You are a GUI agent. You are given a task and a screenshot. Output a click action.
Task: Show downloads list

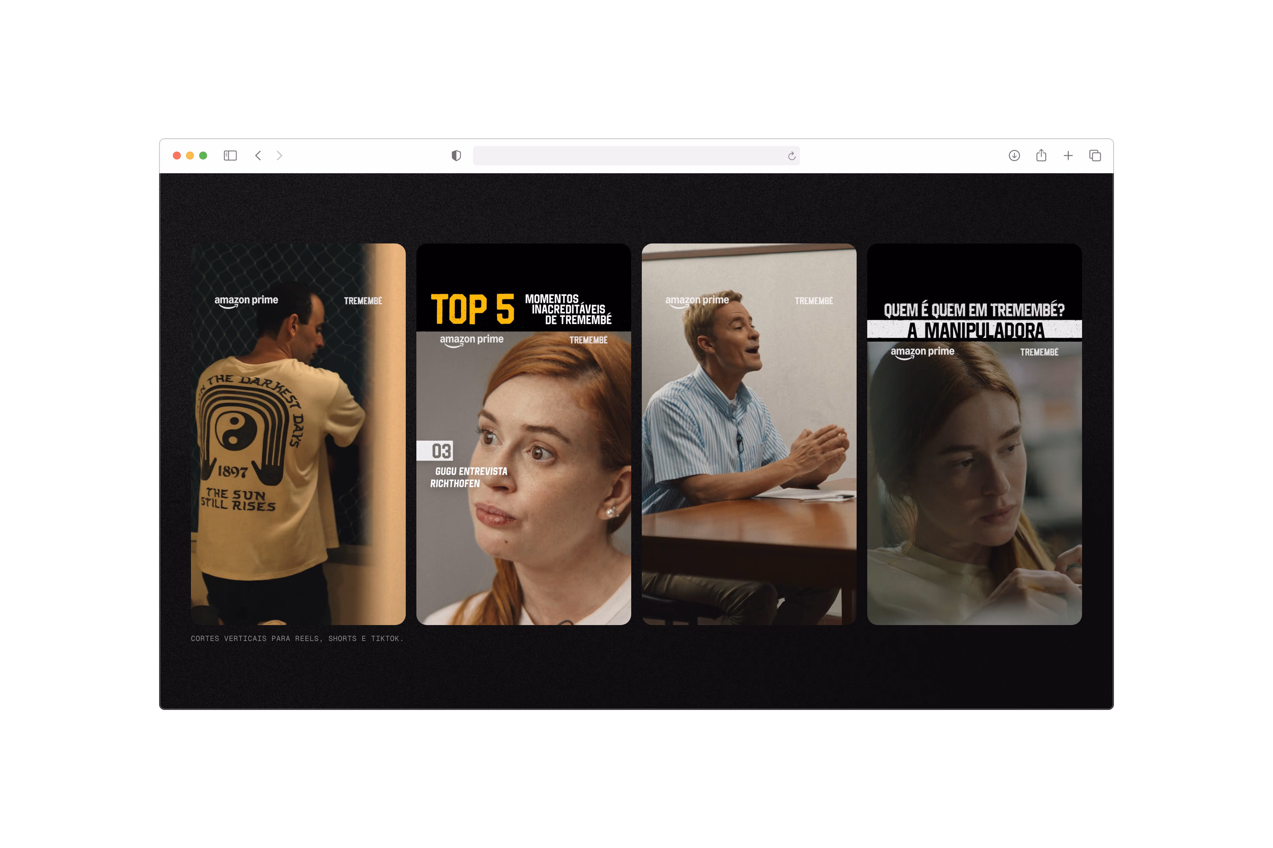pos(1014,156)
